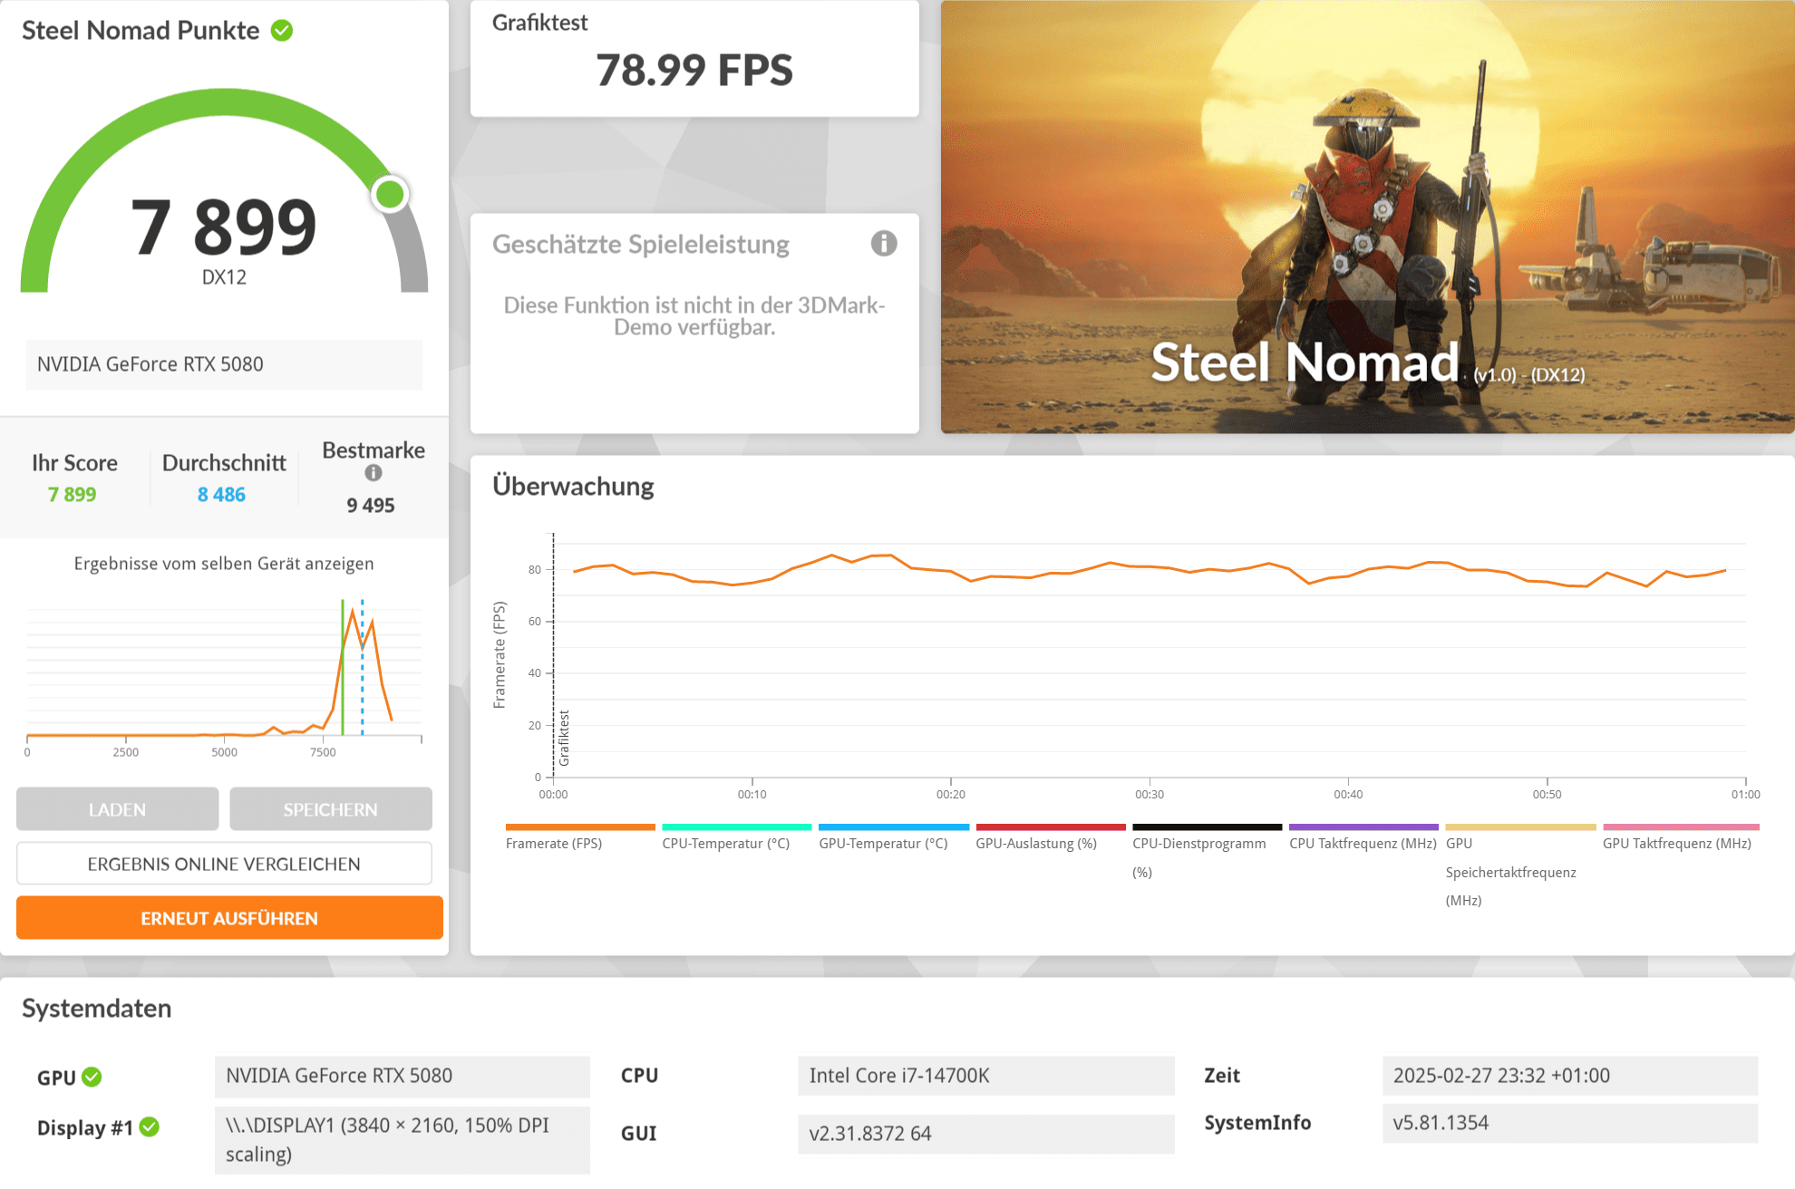Open the Geschätzte Spieleleistung info icon
The width and height of the screenshot is (1795, 1189).
coord(883,244)
